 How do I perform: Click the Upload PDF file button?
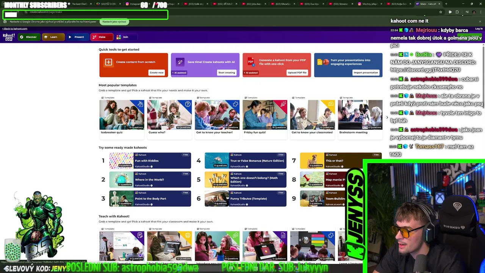click(x=297, y=72)
